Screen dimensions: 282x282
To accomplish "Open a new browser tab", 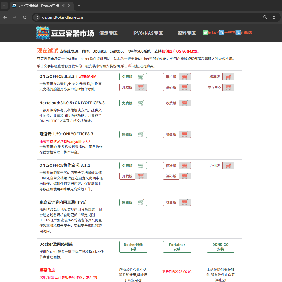I will [x=79, y=6].
